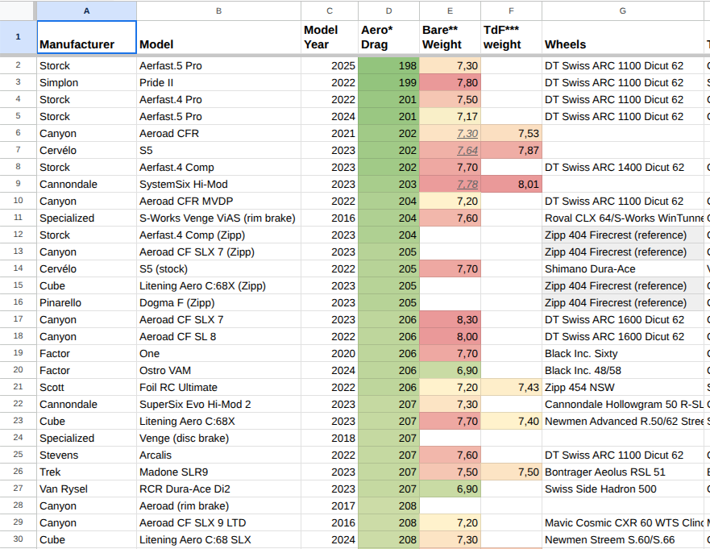The height and width of the screenshot is (549, 710).
Task: Select the "Madone SLR9" model cell
Action: pyautogui.click(x=218, y=472)
